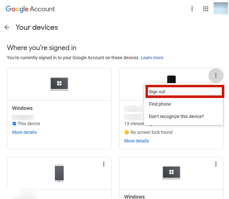Viewport: 229px width, 199px height.
Task: Click the Google Account logo
Action: point(30,9)
